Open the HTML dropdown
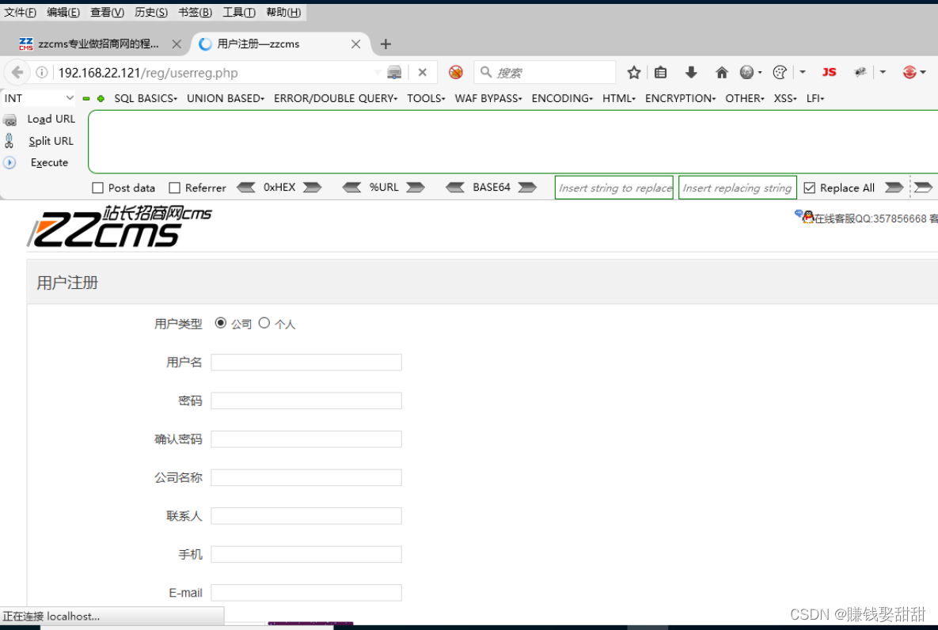This screenshot has height=630, width=938. (619, 98)
